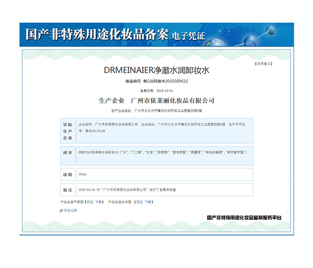Viewport: 313px width, 268px height.
Task: Download the 产品包装立体图 via 下载
Action: pos(148,202)
